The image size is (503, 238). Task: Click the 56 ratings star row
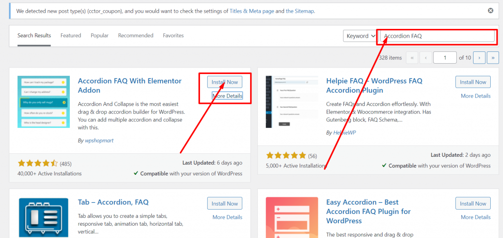(x=286, y=156)
